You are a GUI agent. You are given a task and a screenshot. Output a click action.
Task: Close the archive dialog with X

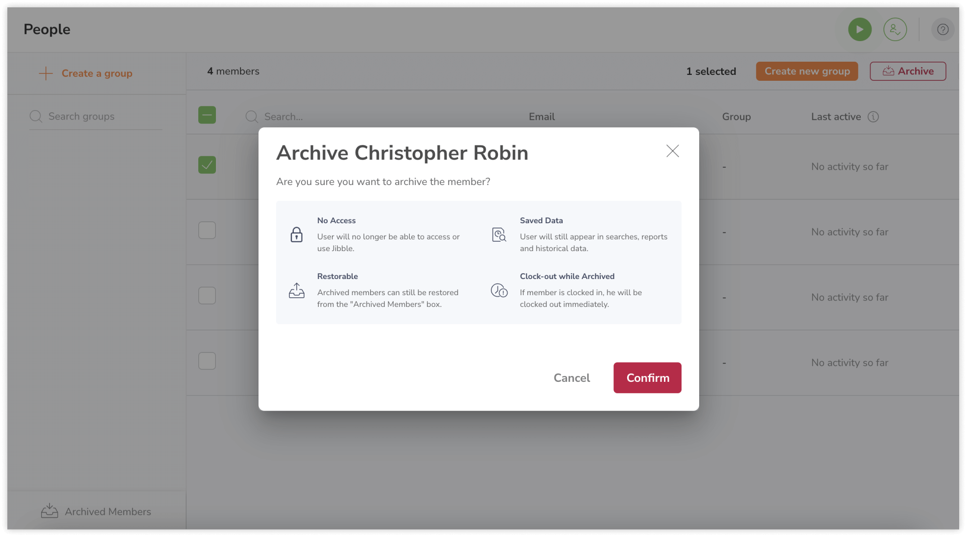[x=672, y=151]
